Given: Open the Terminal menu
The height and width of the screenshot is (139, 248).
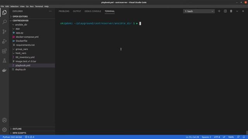Looking at the screenshot, I should click(x=39, y=7).
